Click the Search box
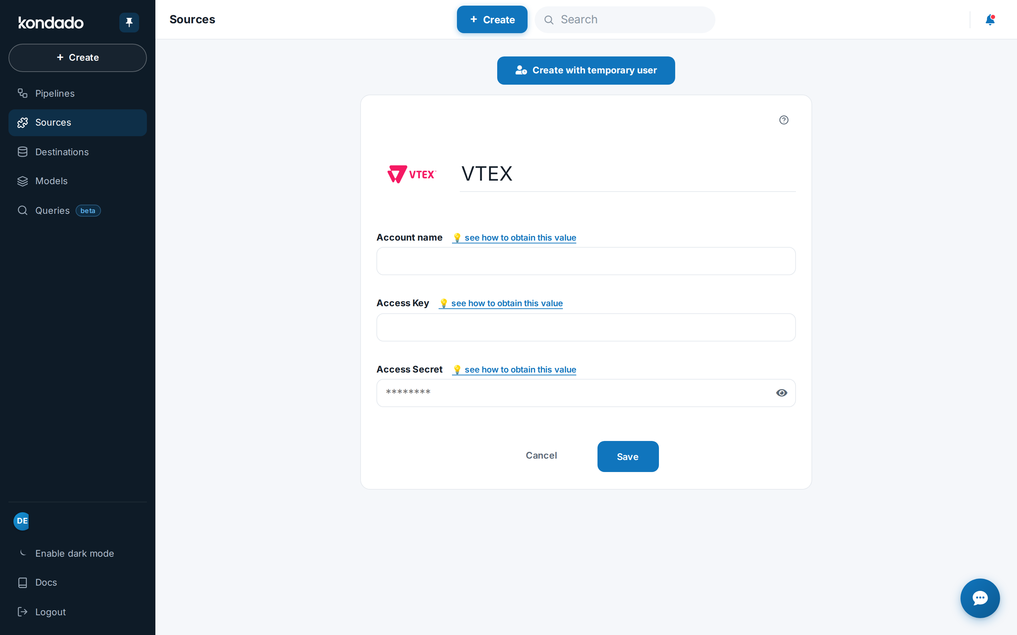This screenshot has height=635, width=1017. [x=625, y=20]
